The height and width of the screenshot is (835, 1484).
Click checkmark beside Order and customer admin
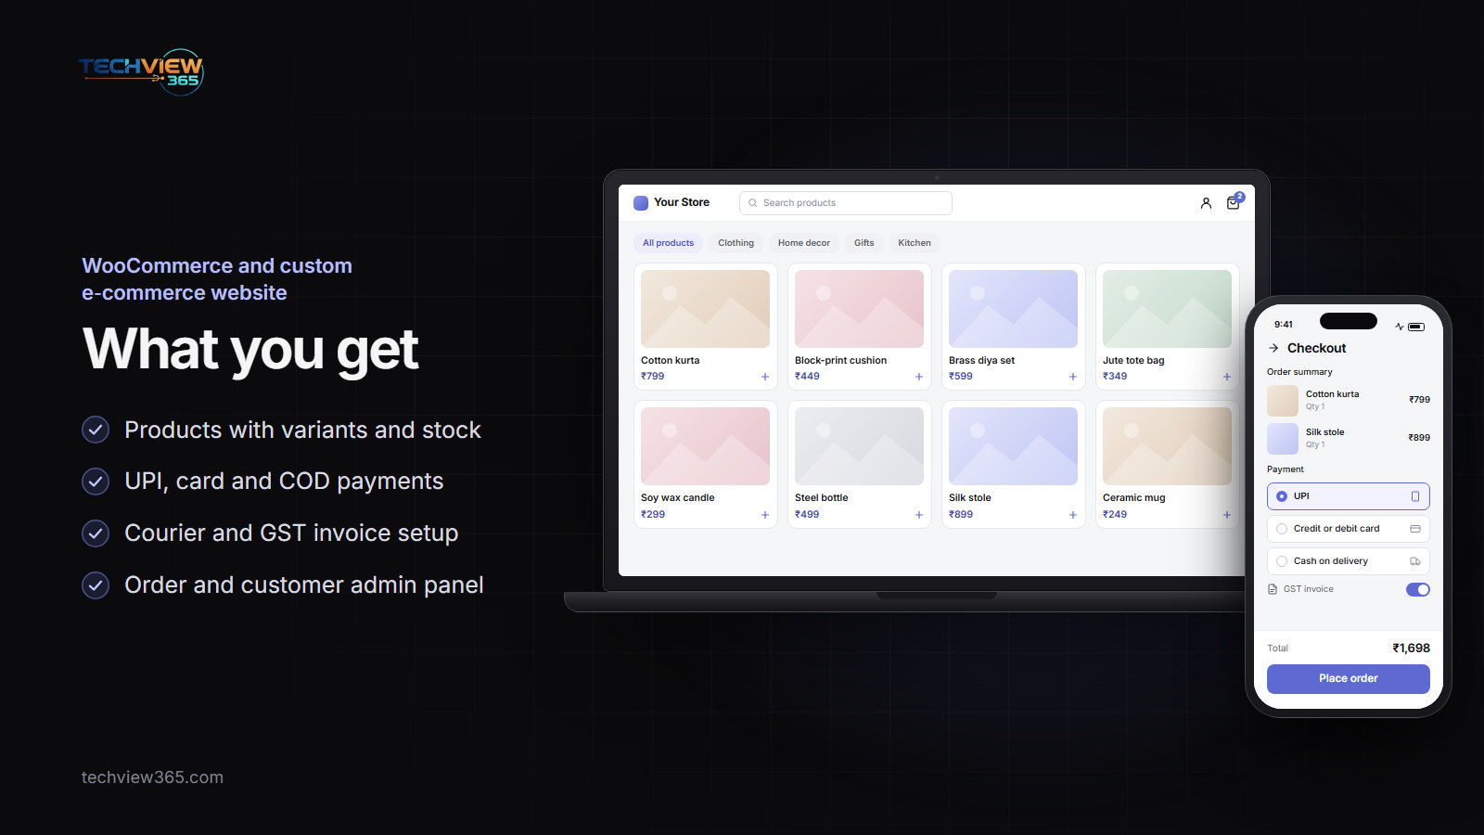click(x=96, y=584)
